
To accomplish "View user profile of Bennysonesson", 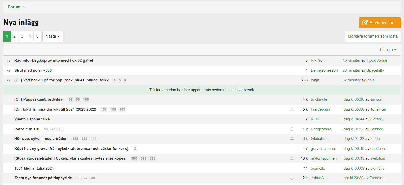I will click(x=324, y=70).
